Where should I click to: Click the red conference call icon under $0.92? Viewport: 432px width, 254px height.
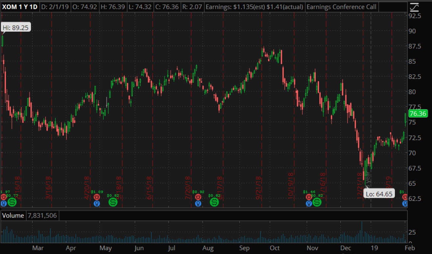click(x=198, y=197)
